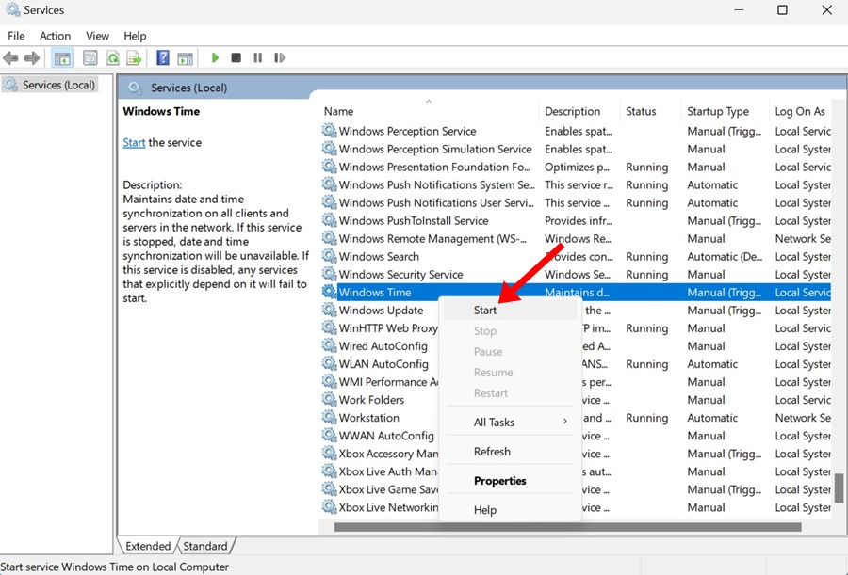This screenshot has height=575, width=848.
Task: Click gear icon in Services (Local) header
Action: tap(135, 88)
